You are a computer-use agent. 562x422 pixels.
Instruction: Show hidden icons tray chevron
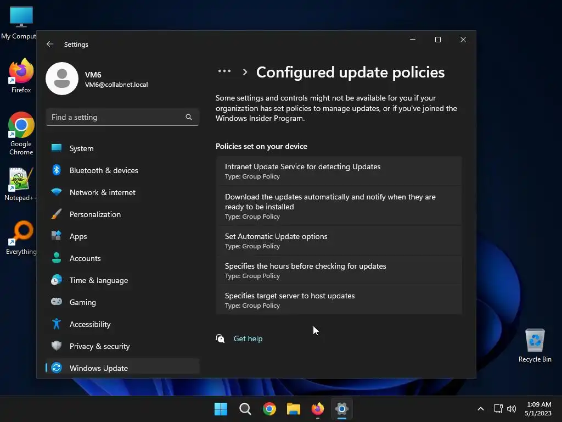pyautogui.click(x=481, y=409)
